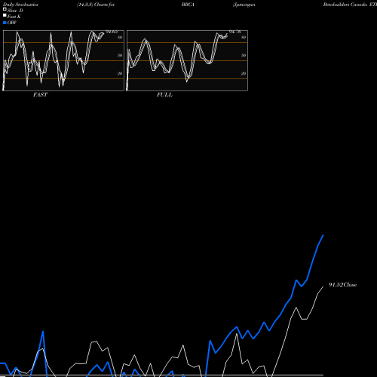Click the Fast K legend marker
The width and height of the screenshot is (377, 377).
pos(5,15)
